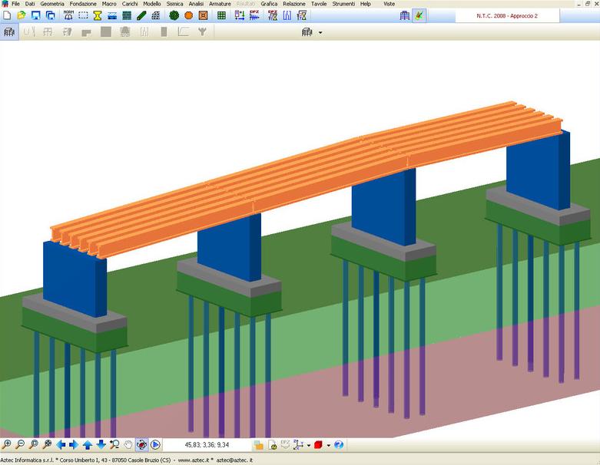Image resolution: width=600 pixels, height=465 pixels.
Task: Click the zoom in magnifier icon
Action: [x=7, y=444]
